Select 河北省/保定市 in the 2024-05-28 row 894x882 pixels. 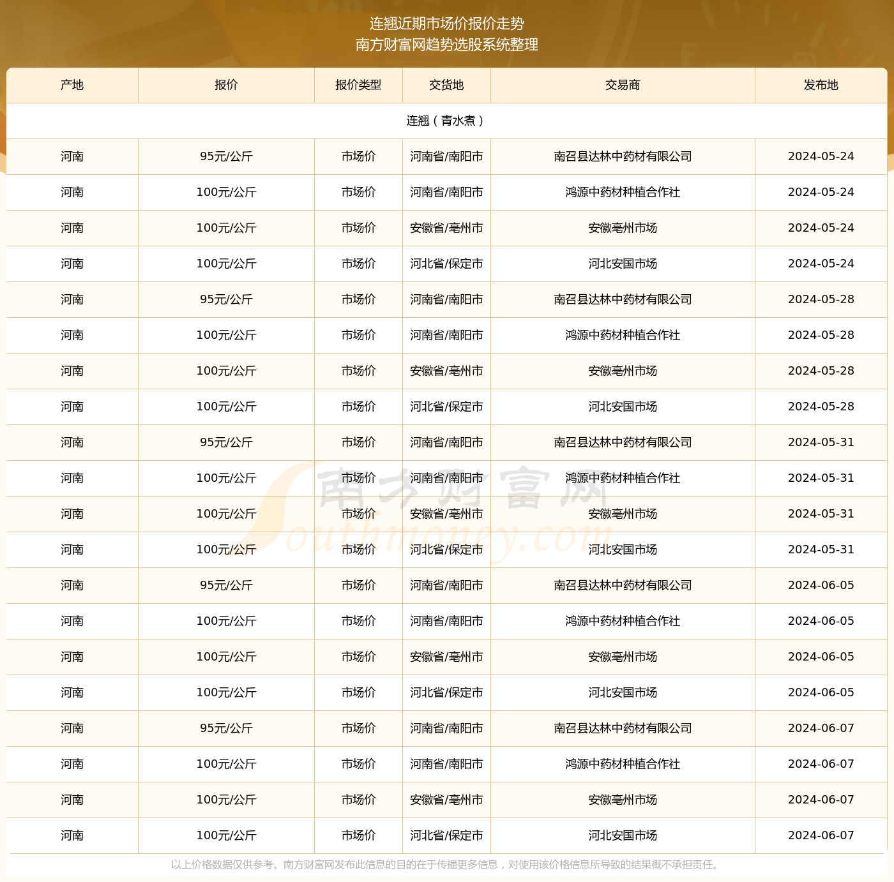(x=446, y=407)
